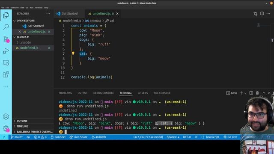Kill the terminal with trash icon
The height and width of the screenshot is (154, 274).
(257, 93)
